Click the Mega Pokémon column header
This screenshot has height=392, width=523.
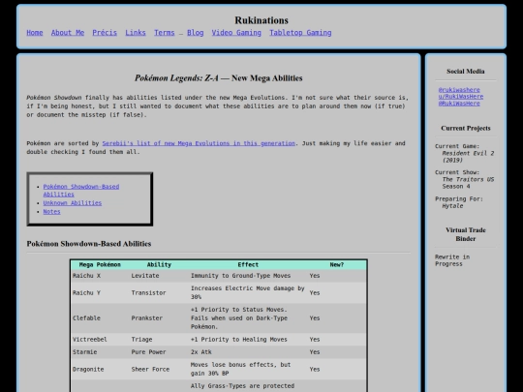click(x=100, y=264)
